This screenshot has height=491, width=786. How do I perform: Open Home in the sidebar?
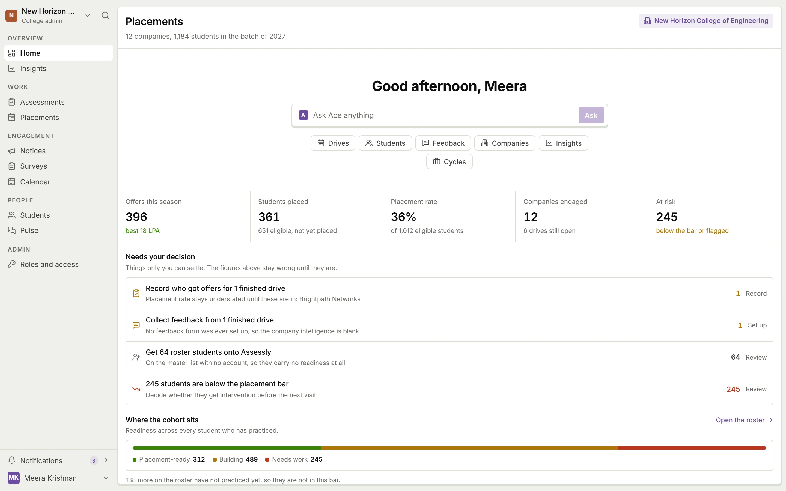point(59,53)
